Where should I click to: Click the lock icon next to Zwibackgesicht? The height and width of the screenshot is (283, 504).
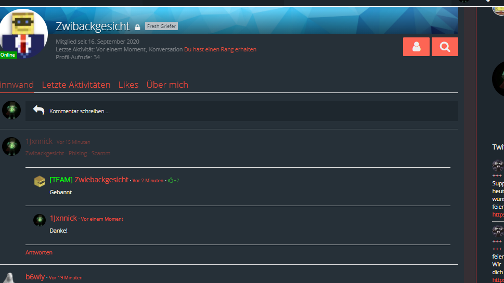point(137,28)
